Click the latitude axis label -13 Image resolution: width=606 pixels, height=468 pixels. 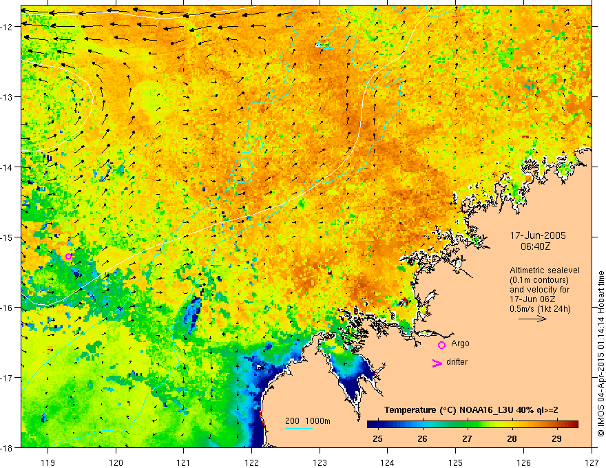[8, 97]
